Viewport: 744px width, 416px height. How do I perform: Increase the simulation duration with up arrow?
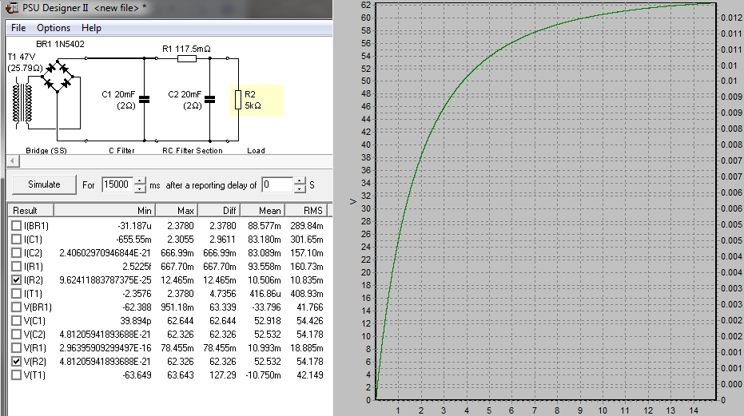(140, 180)
